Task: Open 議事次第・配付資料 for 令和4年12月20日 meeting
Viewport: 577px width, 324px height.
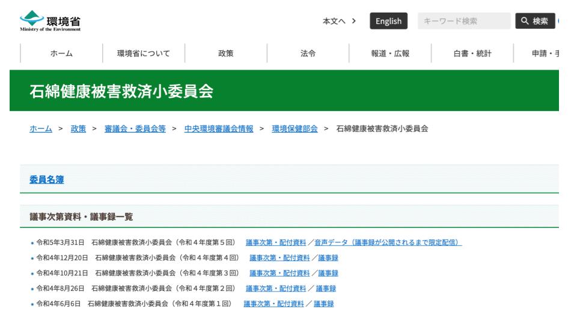Action: [279, 258]
